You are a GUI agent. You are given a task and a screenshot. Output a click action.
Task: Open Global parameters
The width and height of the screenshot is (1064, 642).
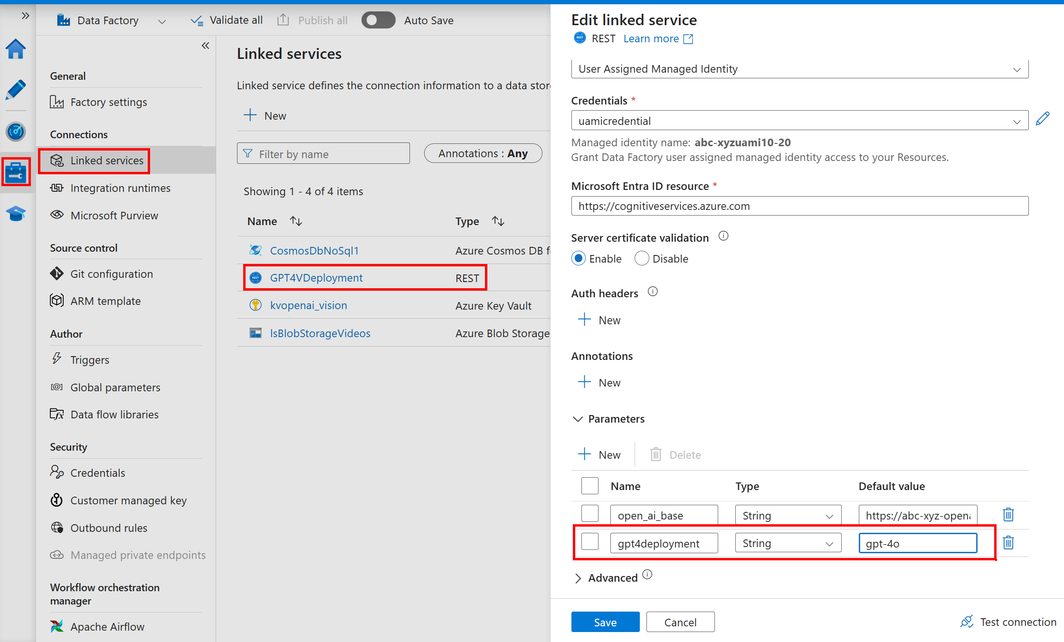(x=115, y=387)
